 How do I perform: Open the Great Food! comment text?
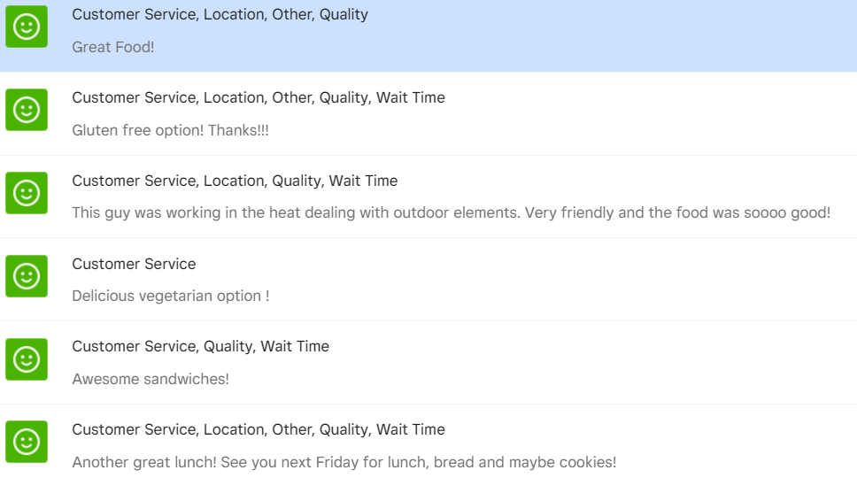pyautogui.click(x=113, y=47)
